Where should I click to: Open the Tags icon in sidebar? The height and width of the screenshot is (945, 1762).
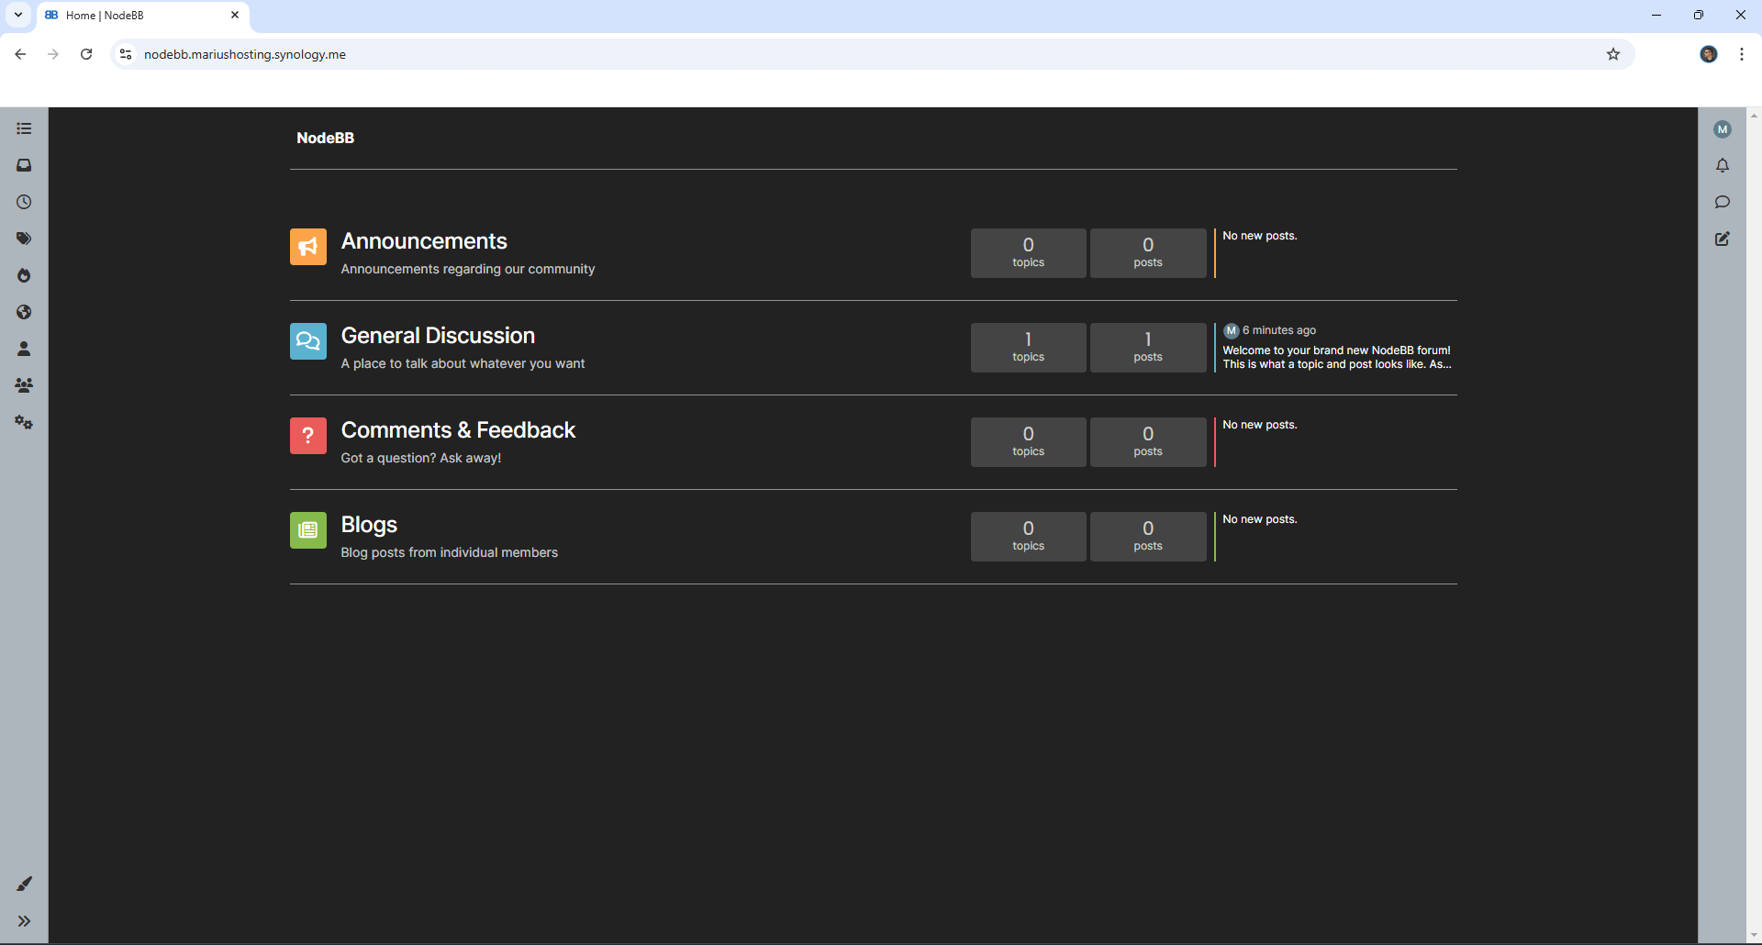24,239
